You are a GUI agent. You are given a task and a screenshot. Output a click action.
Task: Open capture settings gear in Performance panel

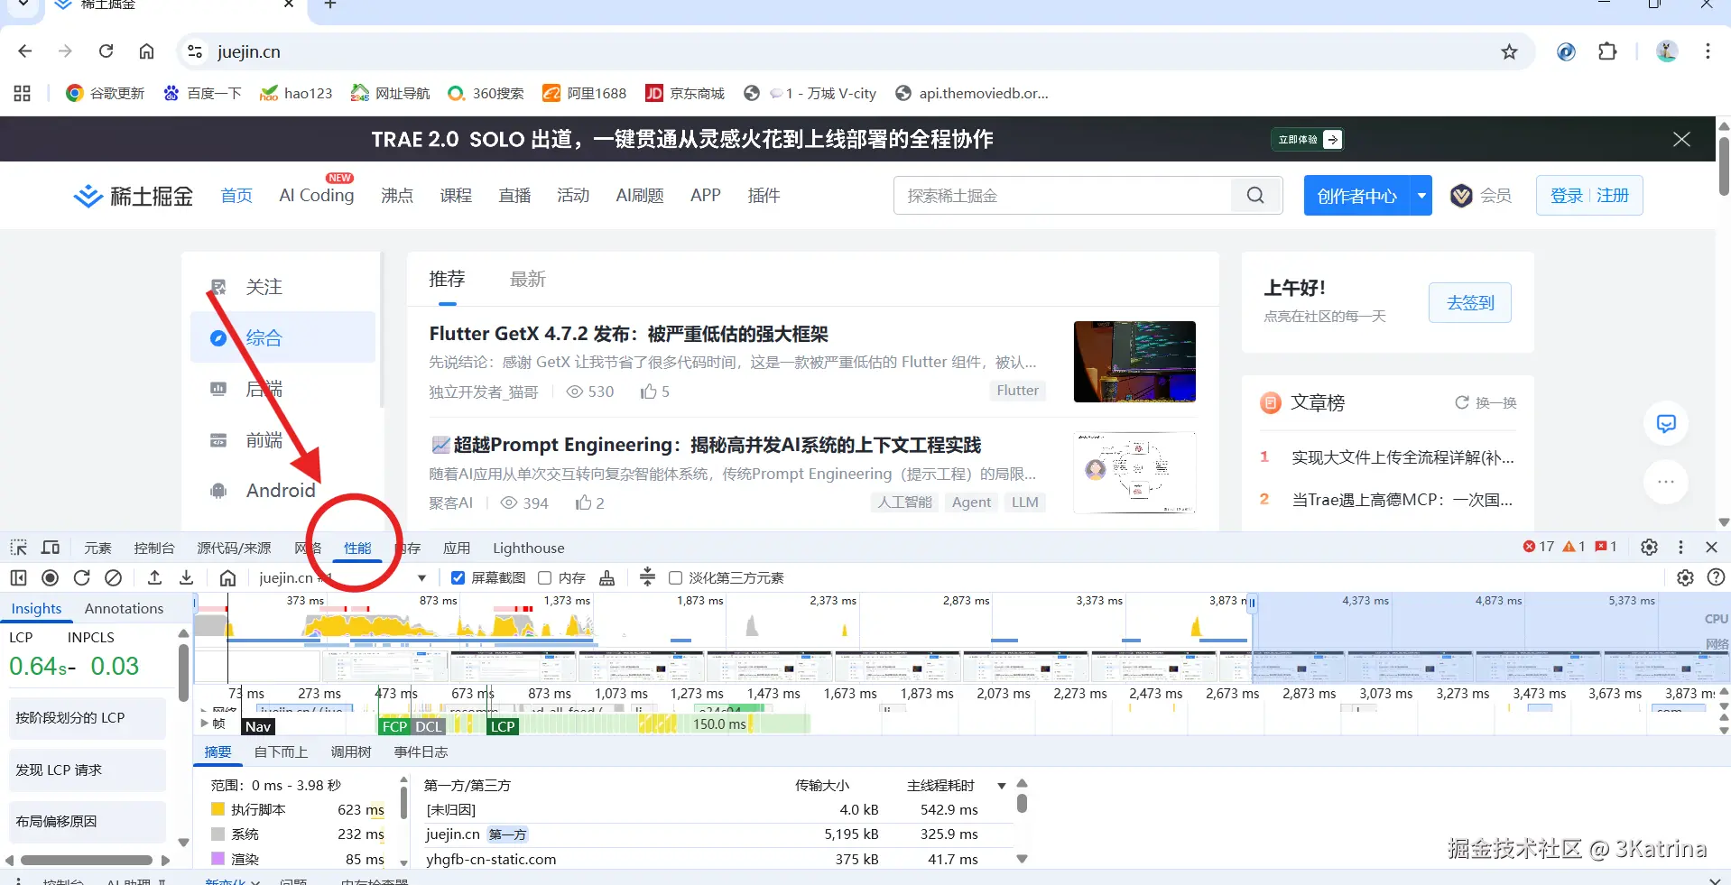pos(1685,577)
